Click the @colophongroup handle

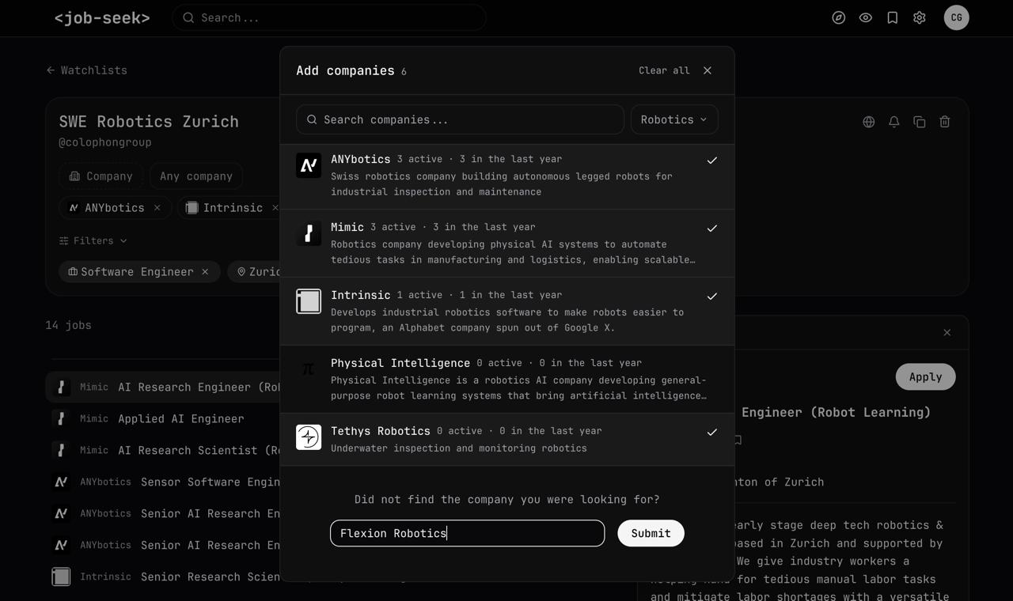[x=105, y=142]
